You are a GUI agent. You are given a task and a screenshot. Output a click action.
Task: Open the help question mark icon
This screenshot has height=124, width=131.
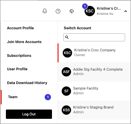coord(58,11)
